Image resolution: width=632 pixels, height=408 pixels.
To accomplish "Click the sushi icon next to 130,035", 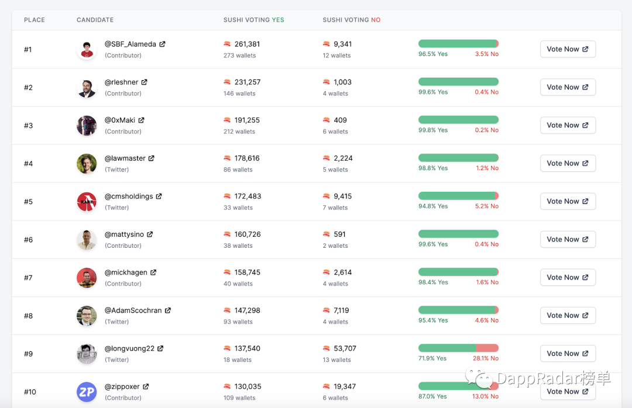I will 227,386.
